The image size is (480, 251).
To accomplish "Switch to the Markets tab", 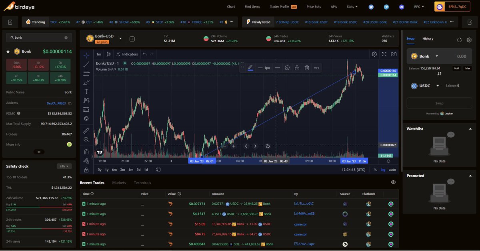I will coord(119,183).
